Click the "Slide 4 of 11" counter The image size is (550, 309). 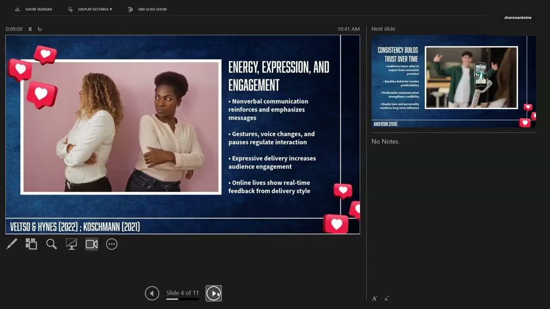(x=183, y=293)
